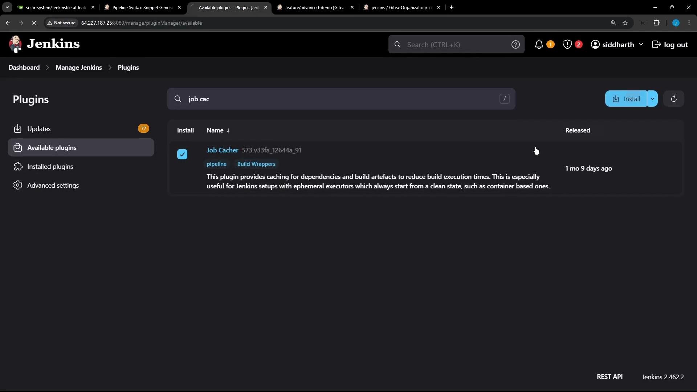
Task: Focus the plugin search field containing job cac
Action: point(341,99)
